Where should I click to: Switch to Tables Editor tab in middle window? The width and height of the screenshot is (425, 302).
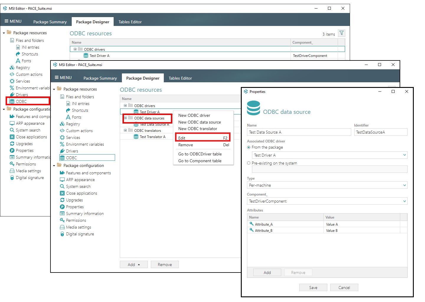pyautogui.click(x=180, y=78)
